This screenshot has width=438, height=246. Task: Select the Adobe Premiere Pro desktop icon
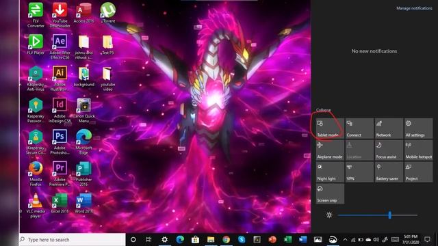[x=60, y=174]
